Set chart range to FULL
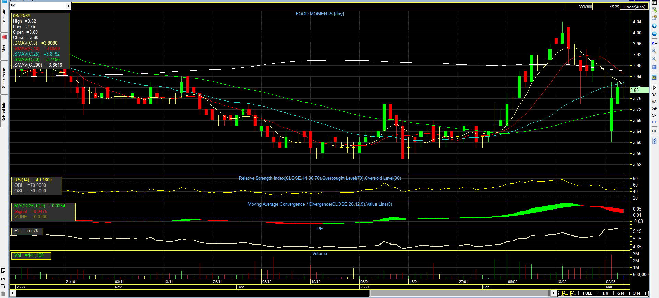 tap(588, 293)
